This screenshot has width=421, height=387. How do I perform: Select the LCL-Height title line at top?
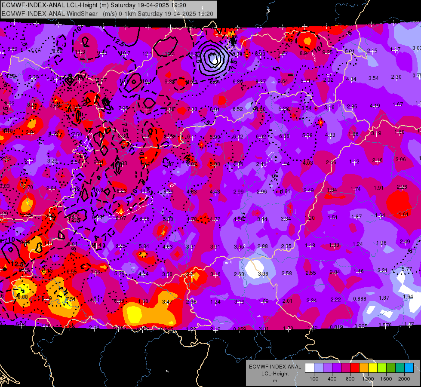point(94,5)
